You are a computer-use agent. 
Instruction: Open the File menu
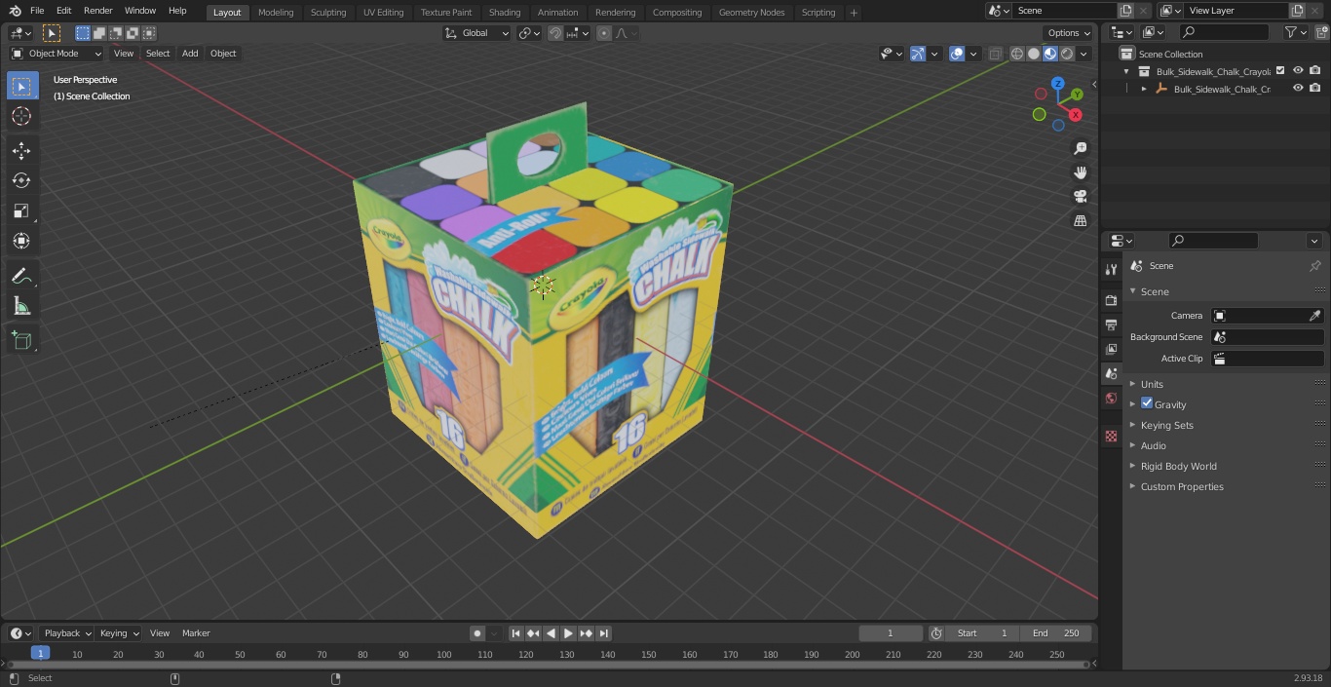[x=36, y=11]
